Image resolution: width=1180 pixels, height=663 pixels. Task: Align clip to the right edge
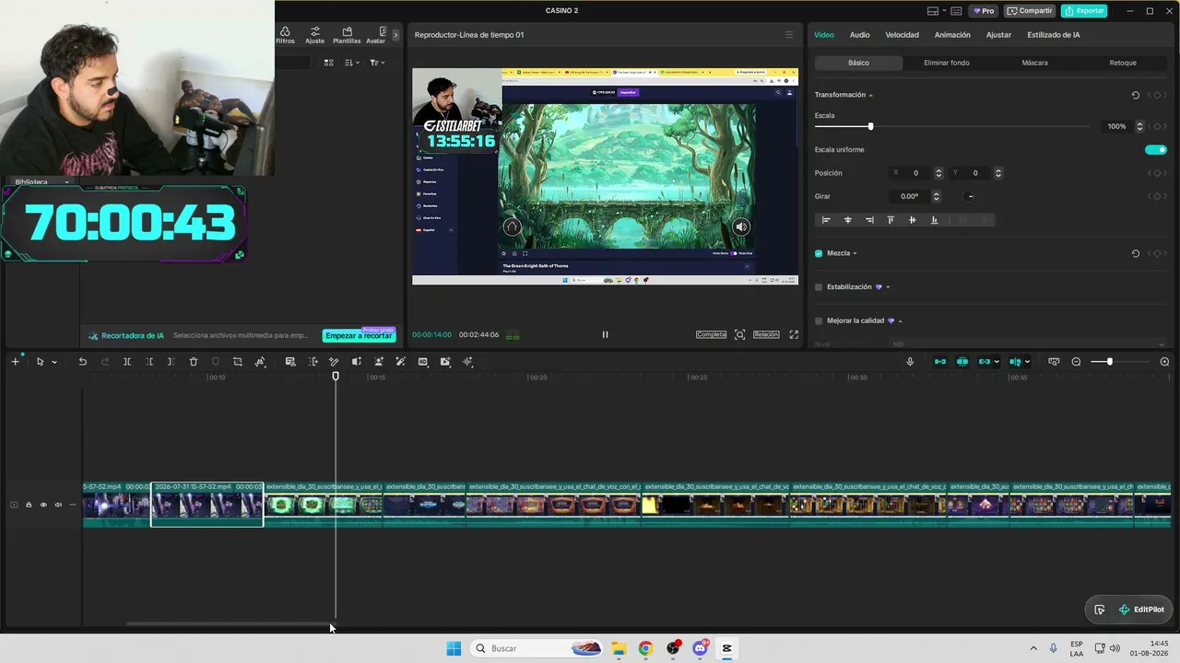[x=869, y=220]
